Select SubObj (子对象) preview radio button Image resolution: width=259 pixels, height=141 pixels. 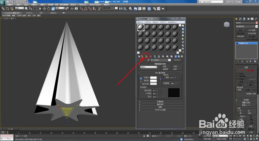point(243,90)
